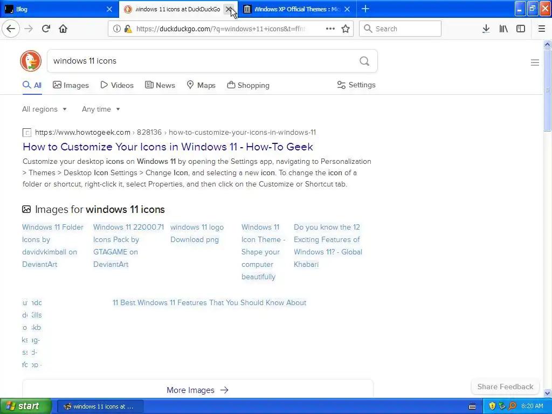Open the downloads panel
552x414 pixels.
pyautogui.click(x=486, y=29)
